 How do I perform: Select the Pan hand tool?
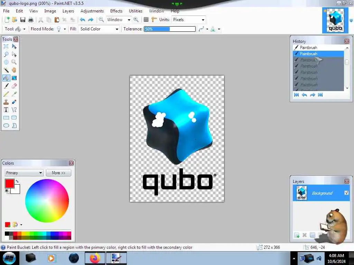tap(14, 70)
